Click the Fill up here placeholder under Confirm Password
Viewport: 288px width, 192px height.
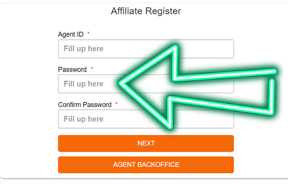(x=84, y=119)
